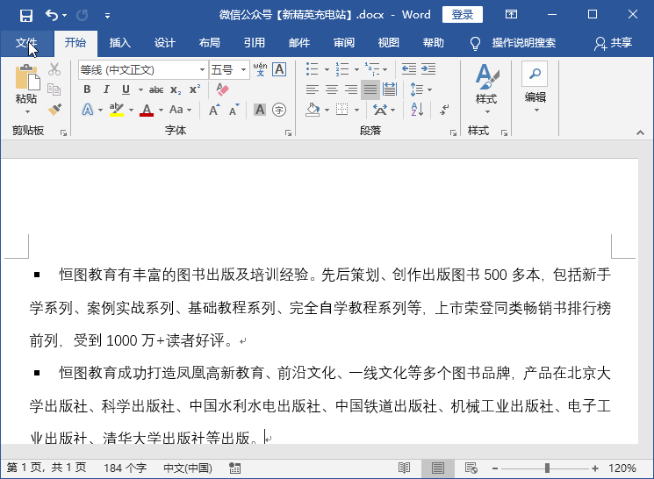Cut the selection with the scissors icon

click(54, 69)
